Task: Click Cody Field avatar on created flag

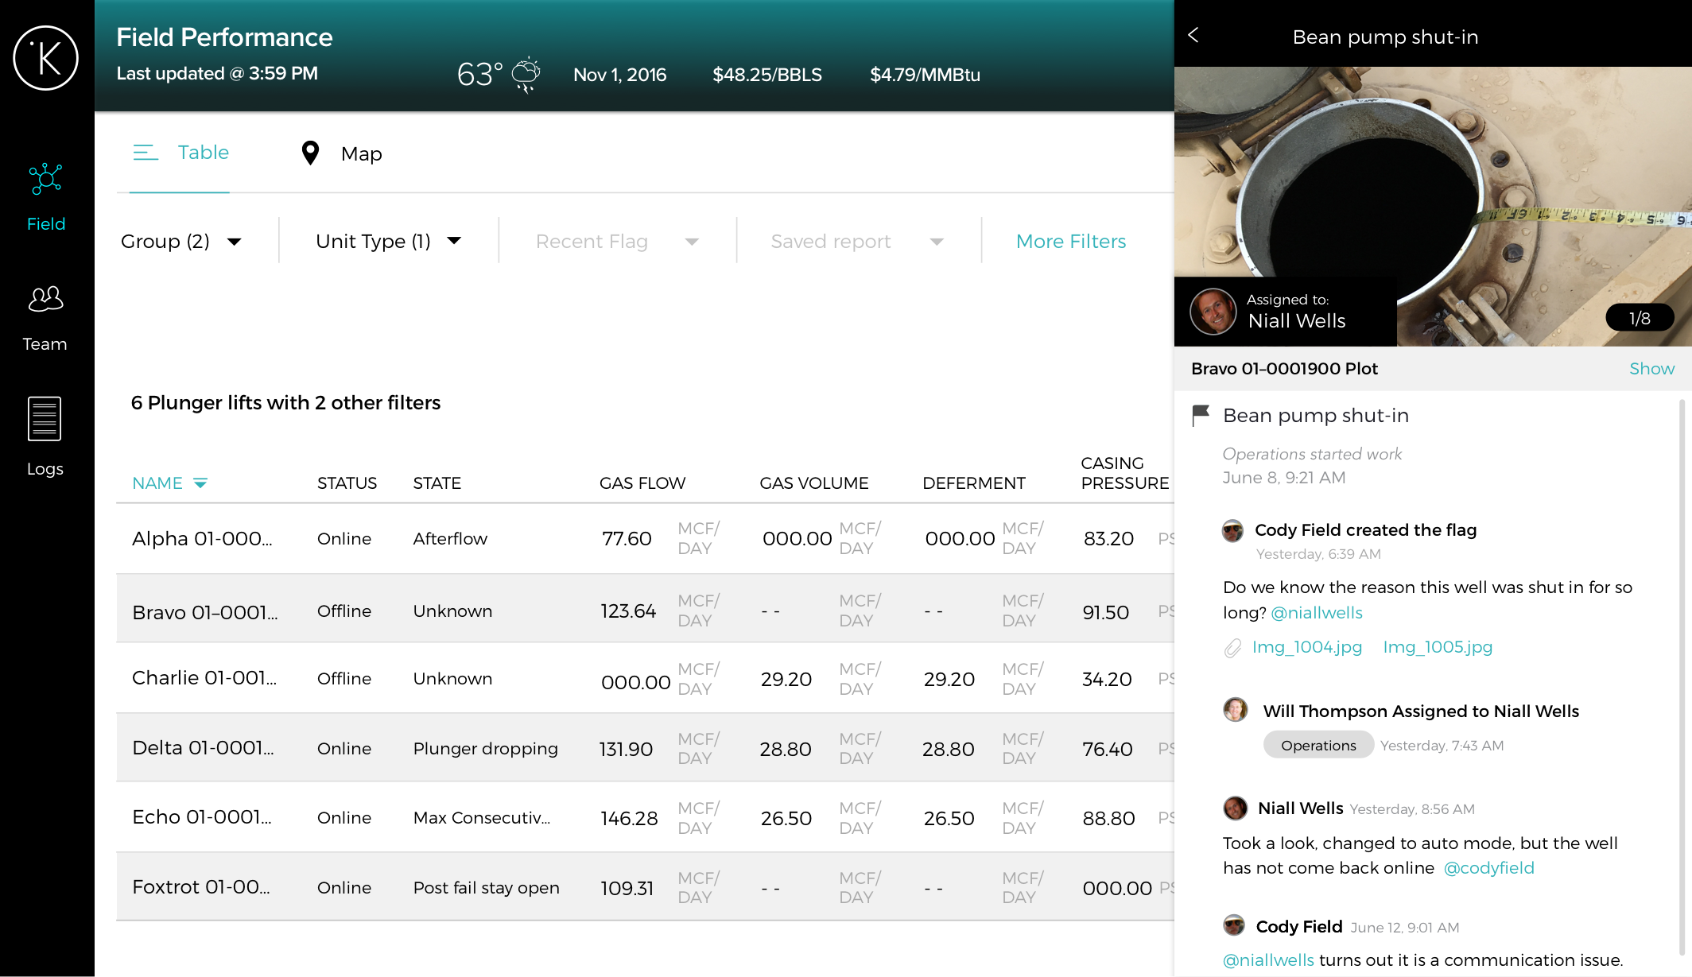Action: click(1232, 530)
